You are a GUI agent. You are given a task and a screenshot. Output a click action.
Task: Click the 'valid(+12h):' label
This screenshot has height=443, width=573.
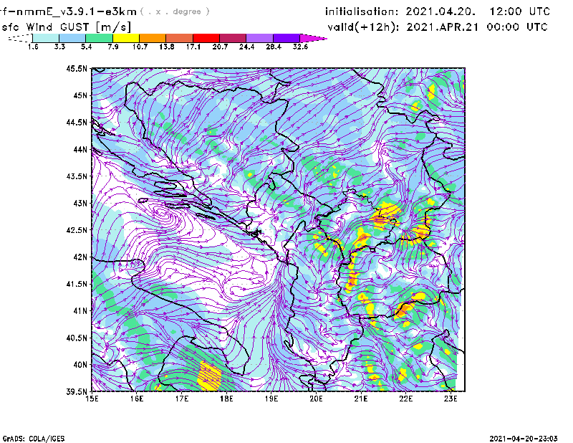coord(364,27)
